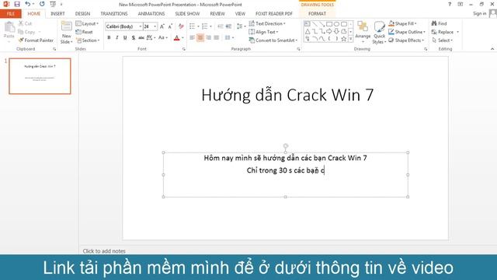
Task: Click Sign in link
Action: (480, 13)
